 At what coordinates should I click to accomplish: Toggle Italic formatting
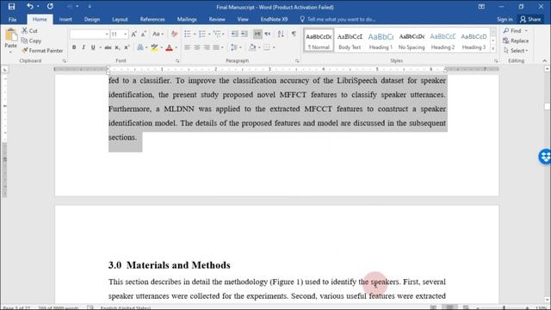[84, 47]
